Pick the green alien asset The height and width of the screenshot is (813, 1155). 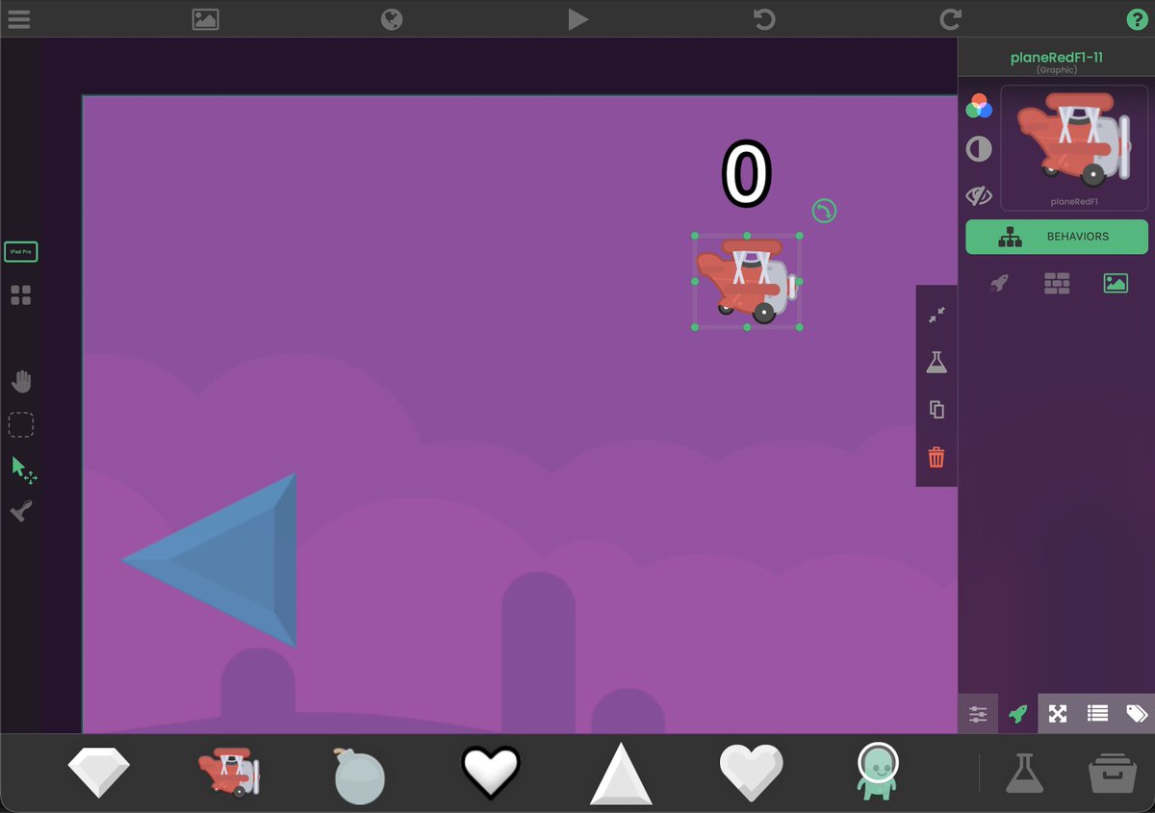[877, 772]
